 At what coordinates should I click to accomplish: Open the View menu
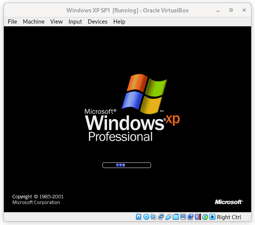click(x=56, y=22)
